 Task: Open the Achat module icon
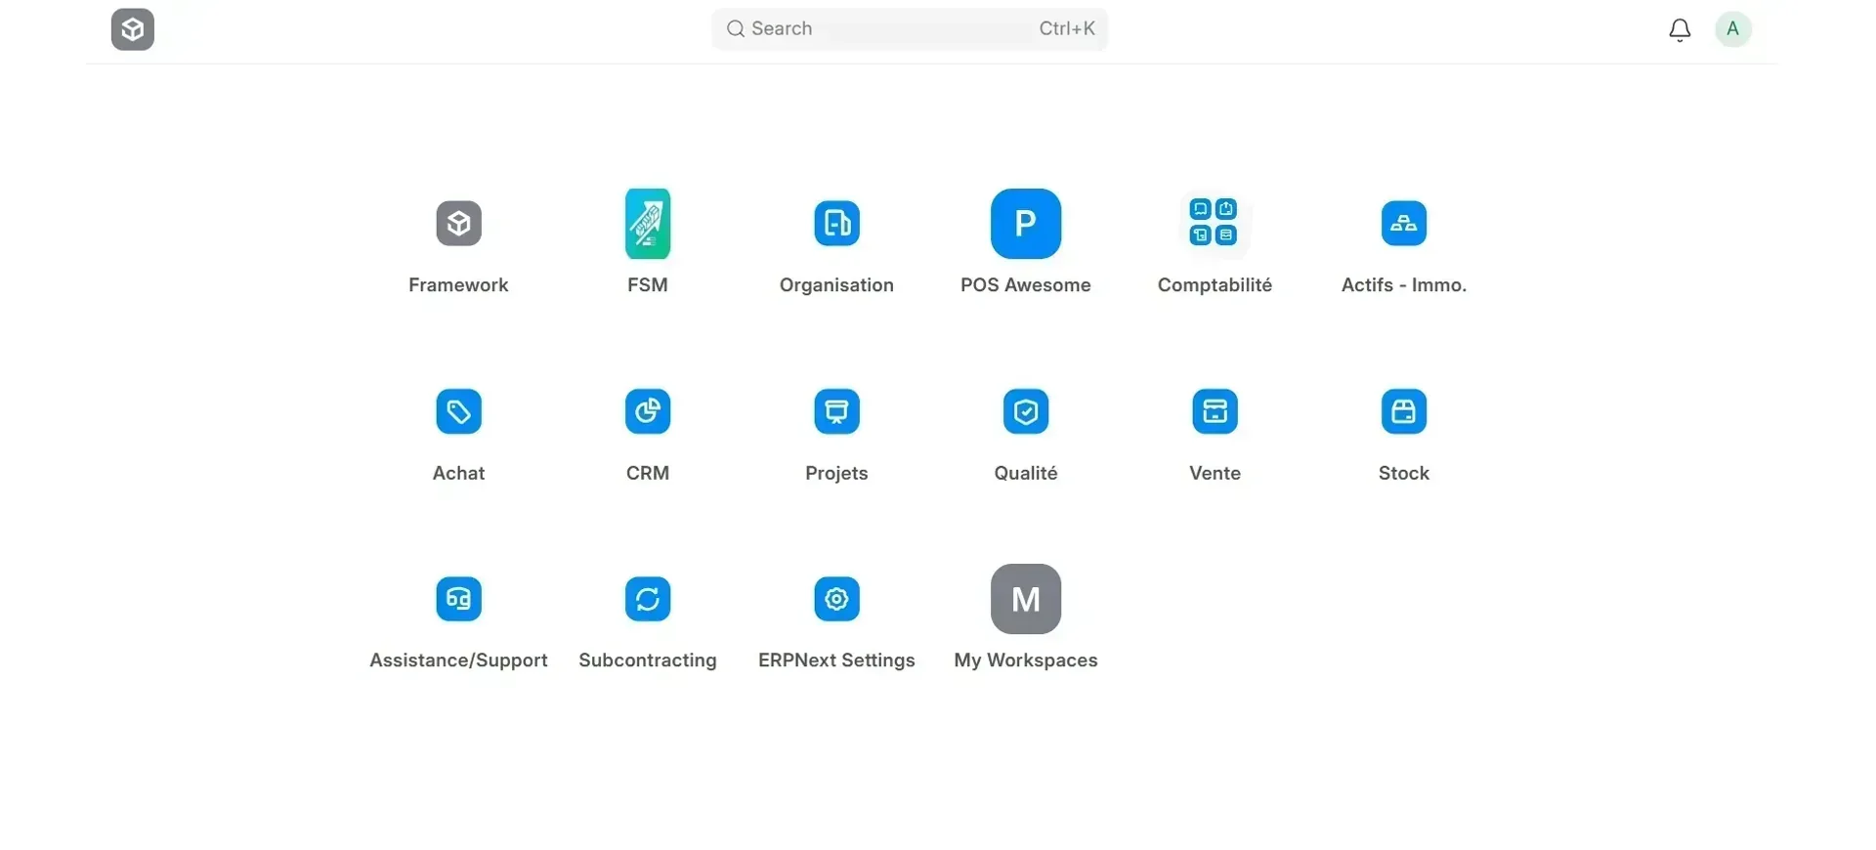pos(458,411)
